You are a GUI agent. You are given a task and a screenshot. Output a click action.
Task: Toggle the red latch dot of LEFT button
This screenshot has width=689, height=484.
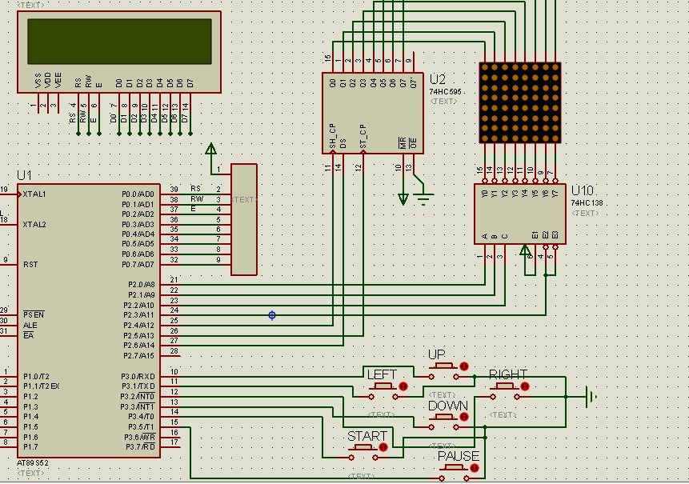403,386
